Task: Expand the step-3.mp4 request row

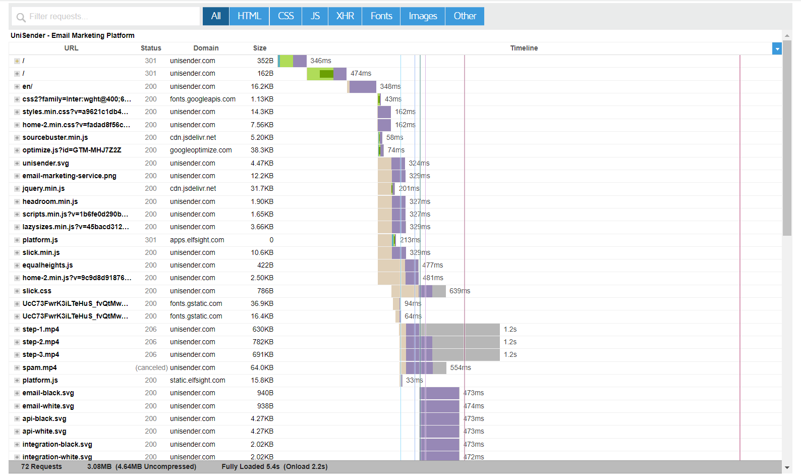Action: coord(17,355)
